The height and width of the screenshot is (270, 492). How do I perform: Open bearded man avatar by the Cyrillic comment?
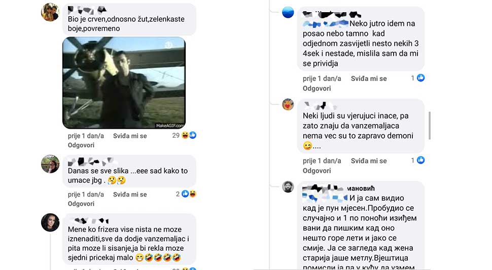coord(288,187)
